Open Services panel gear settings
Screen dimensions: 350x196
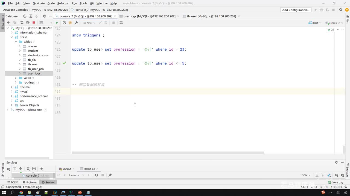pos(336,163)
